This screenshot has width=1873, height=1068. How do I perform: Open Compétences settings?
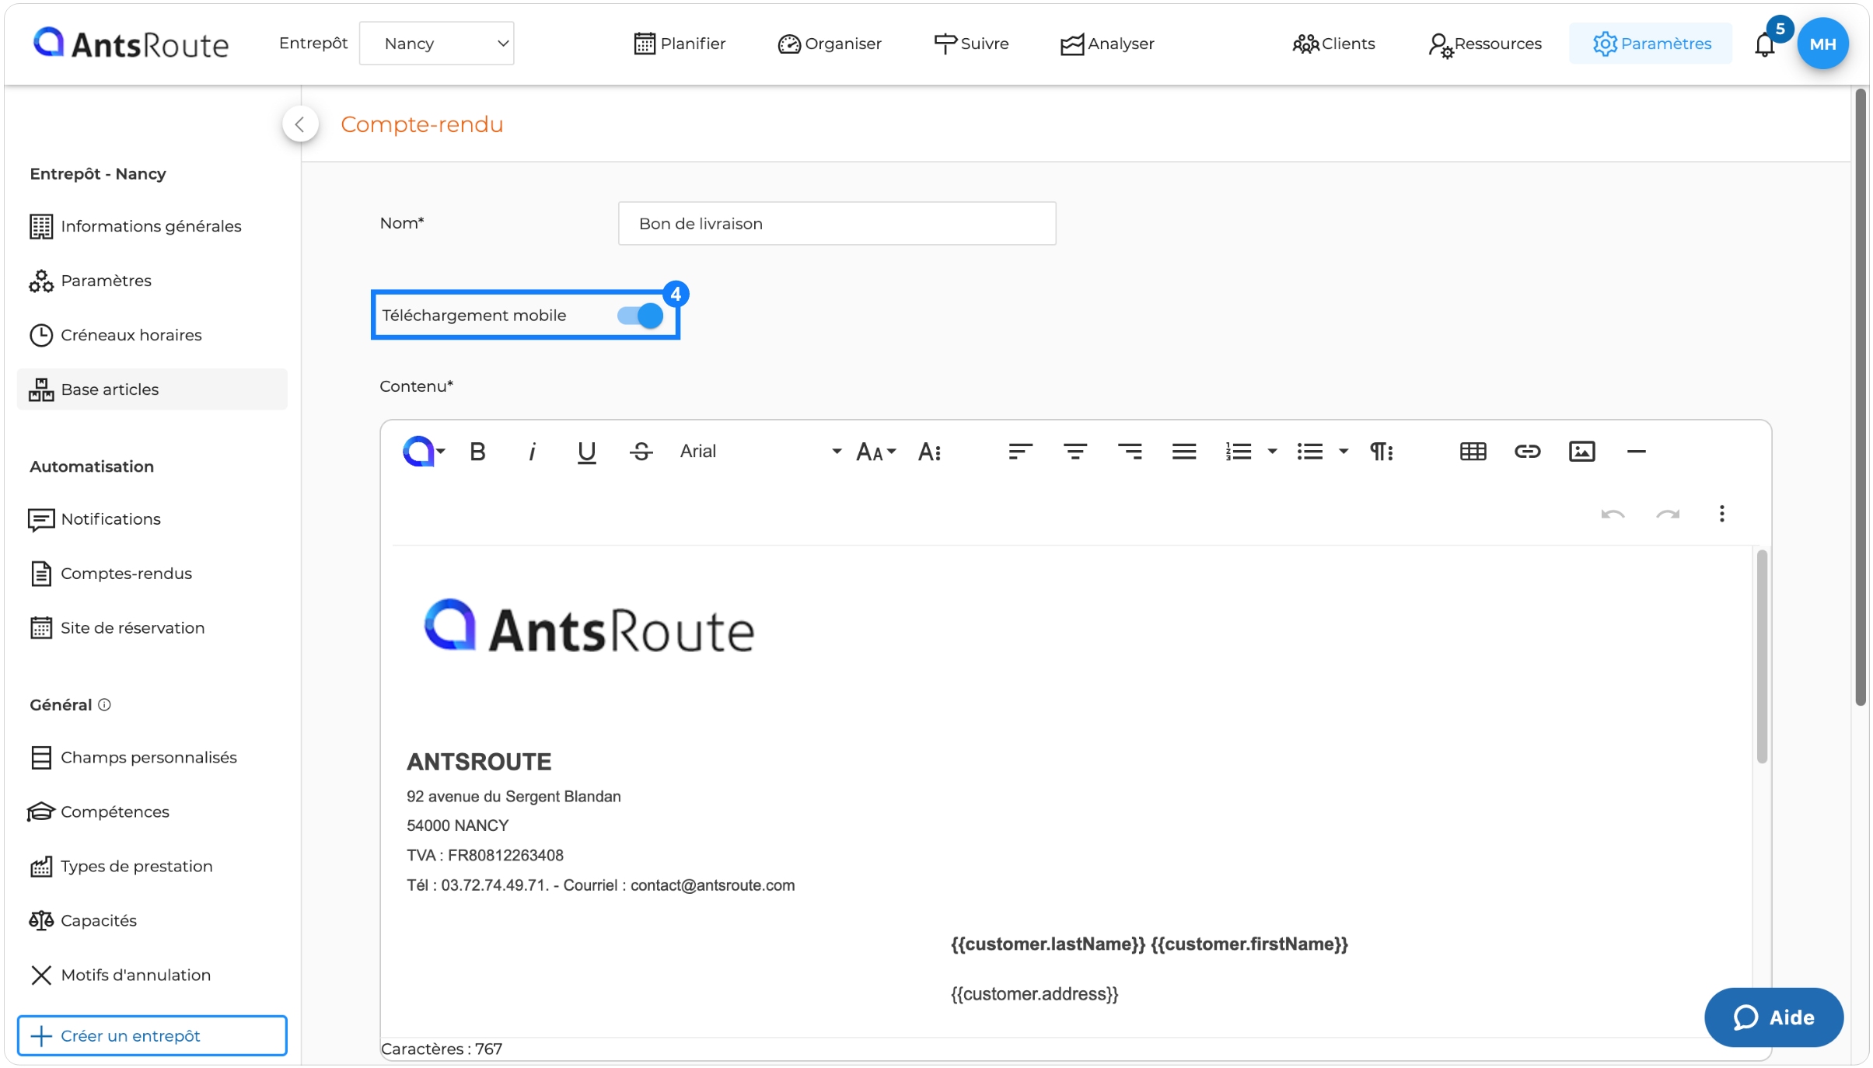tap(152, 811)
